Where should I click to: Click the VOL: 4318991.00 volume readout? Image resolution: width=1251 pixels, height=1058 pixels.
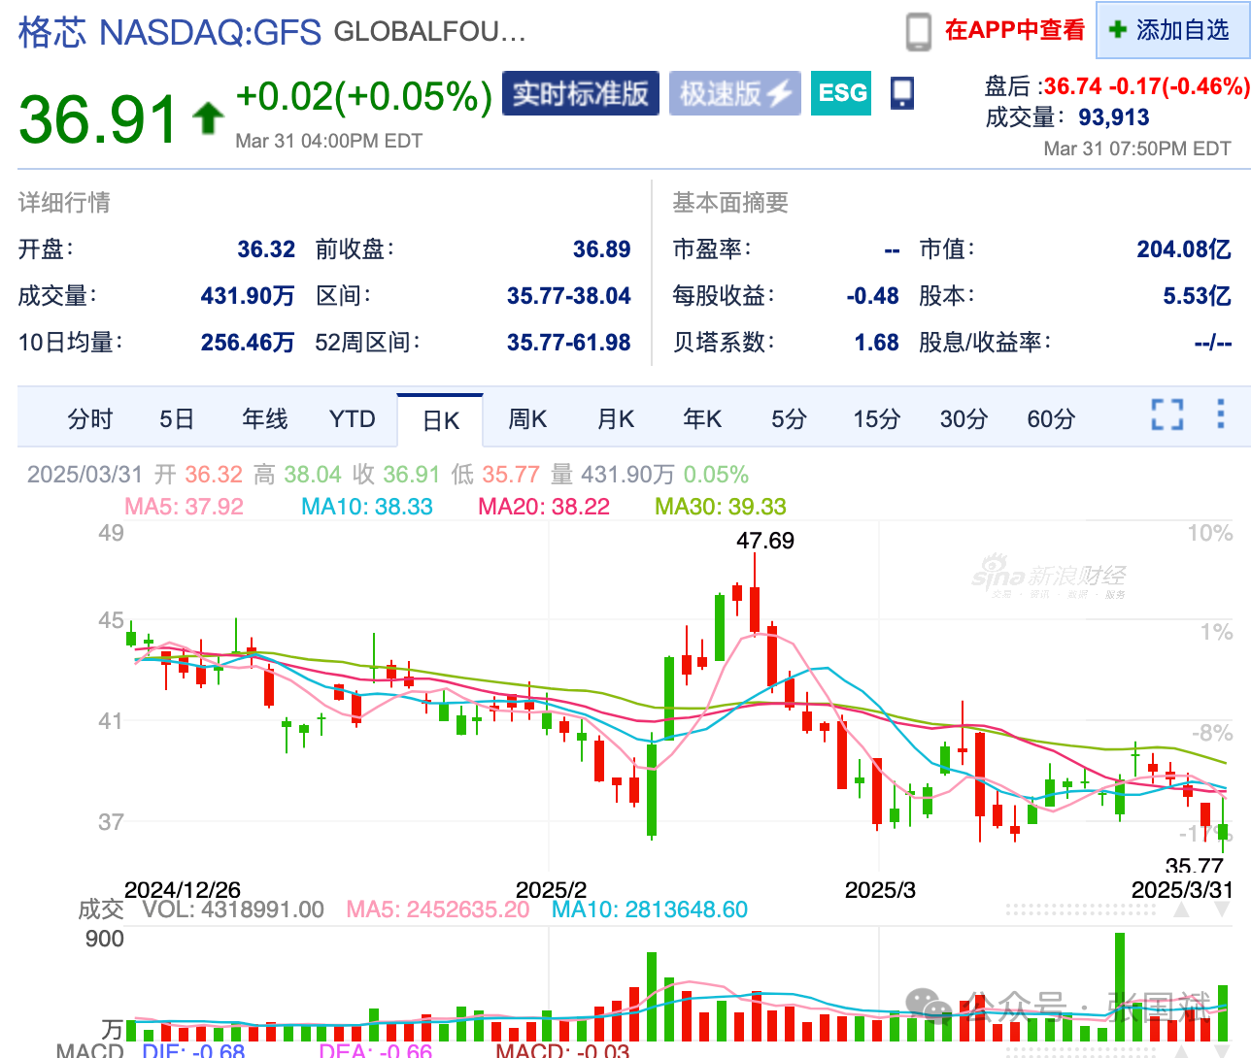[233, 909]
